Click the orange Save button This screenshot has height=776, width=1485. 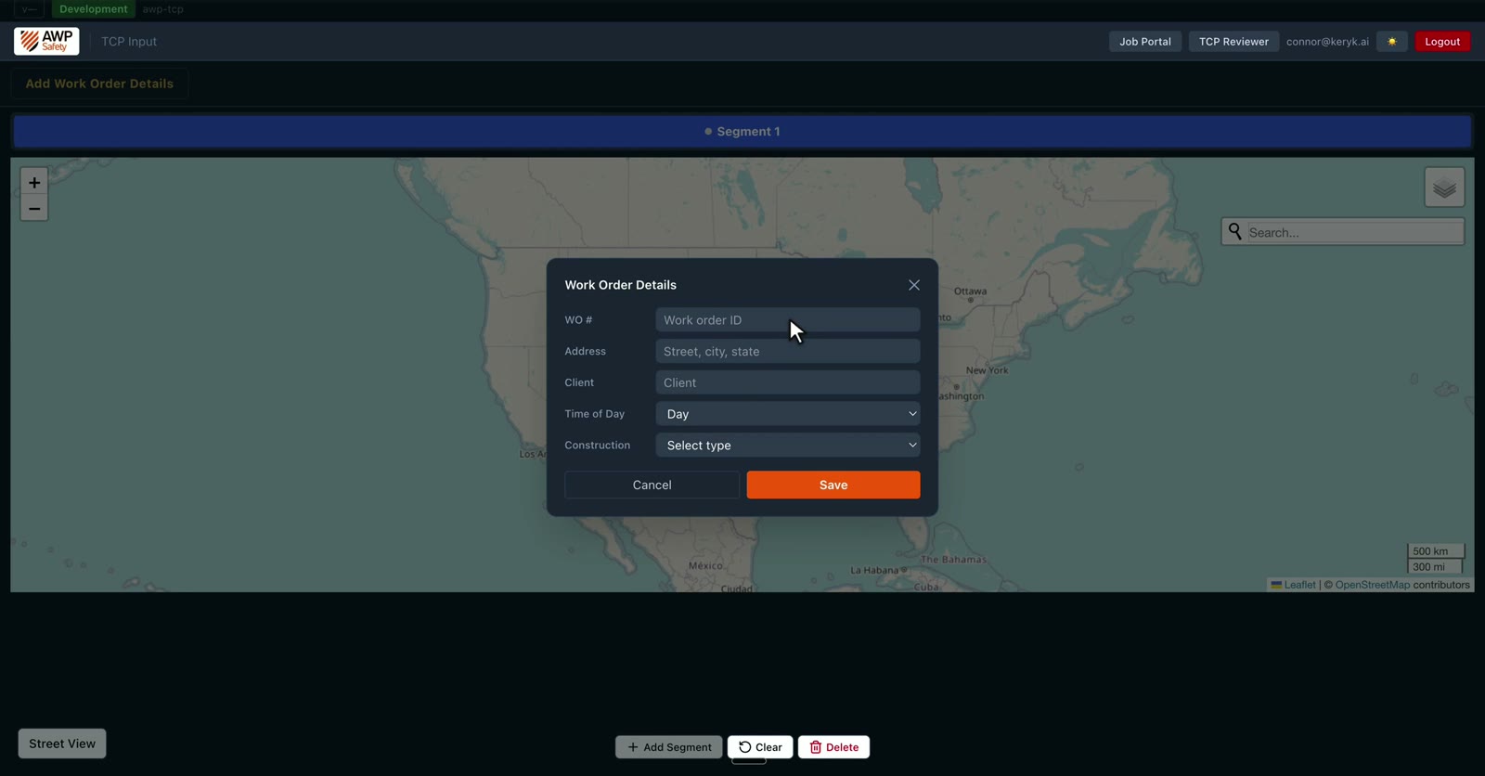click(833, 485)
